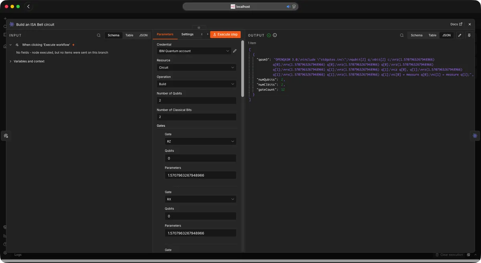Screen dimensions: 481x263
Task: Select the output JSON view
Action: (447, 35)
